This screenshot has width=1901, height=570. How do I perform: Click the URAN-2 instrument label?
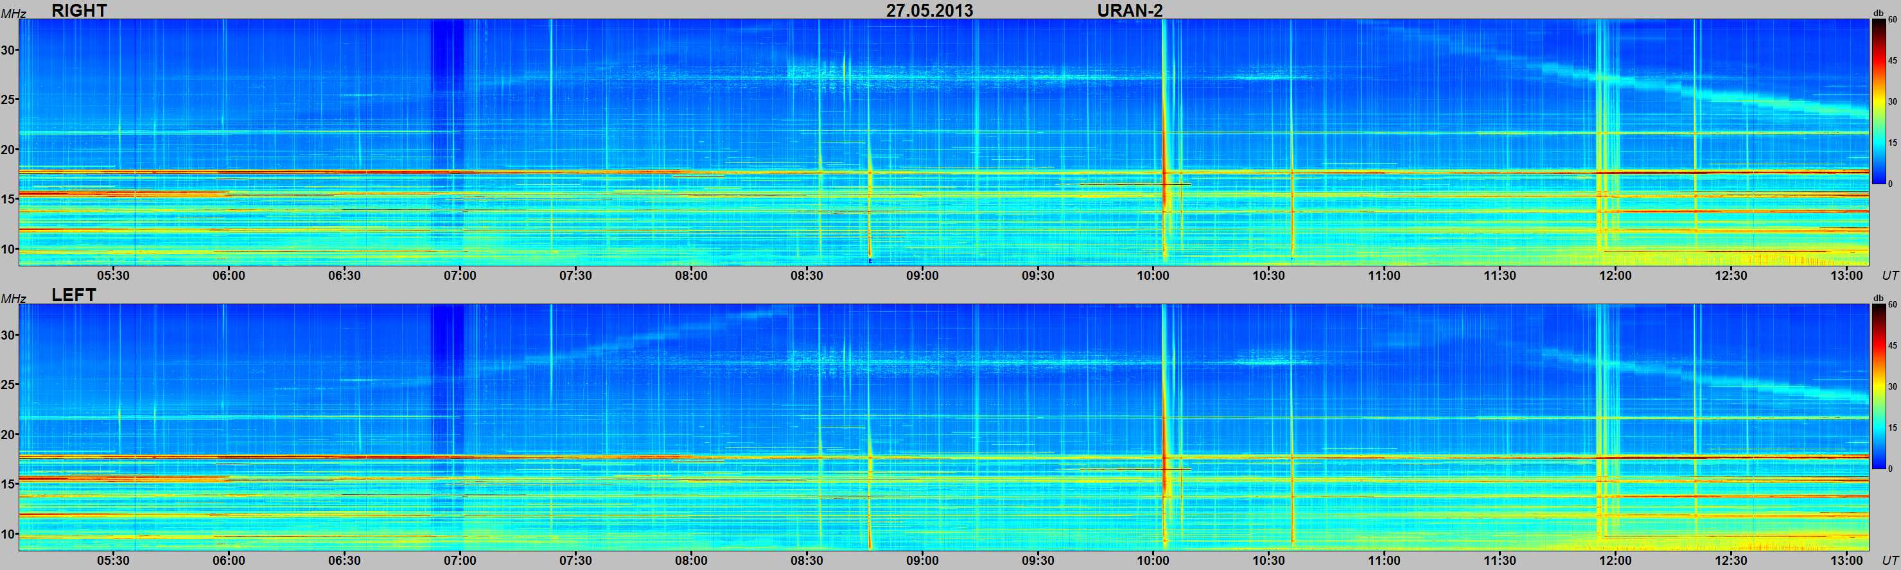[1130, 10]
